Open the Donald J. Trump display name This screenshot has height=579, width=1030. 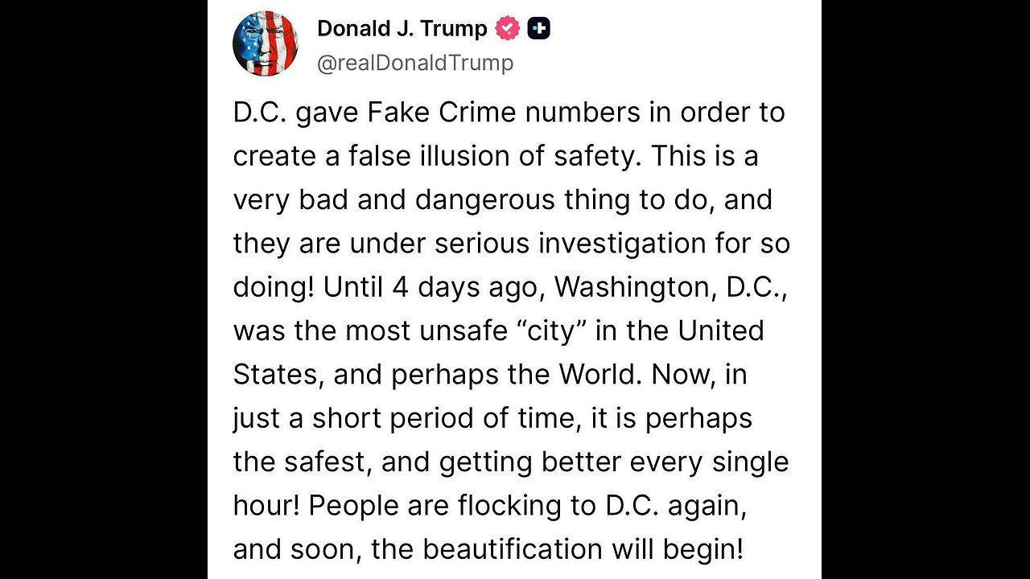tap(402, 29)
